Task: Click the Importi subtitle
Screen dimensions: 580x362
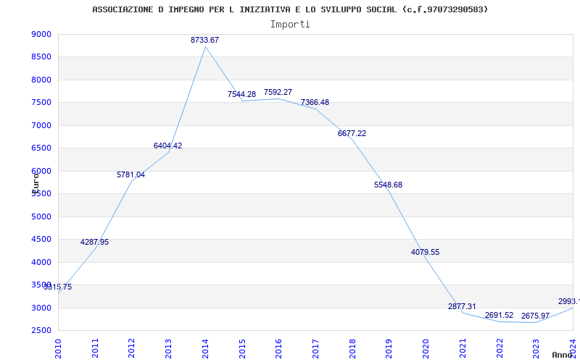Action: (290, 25)
